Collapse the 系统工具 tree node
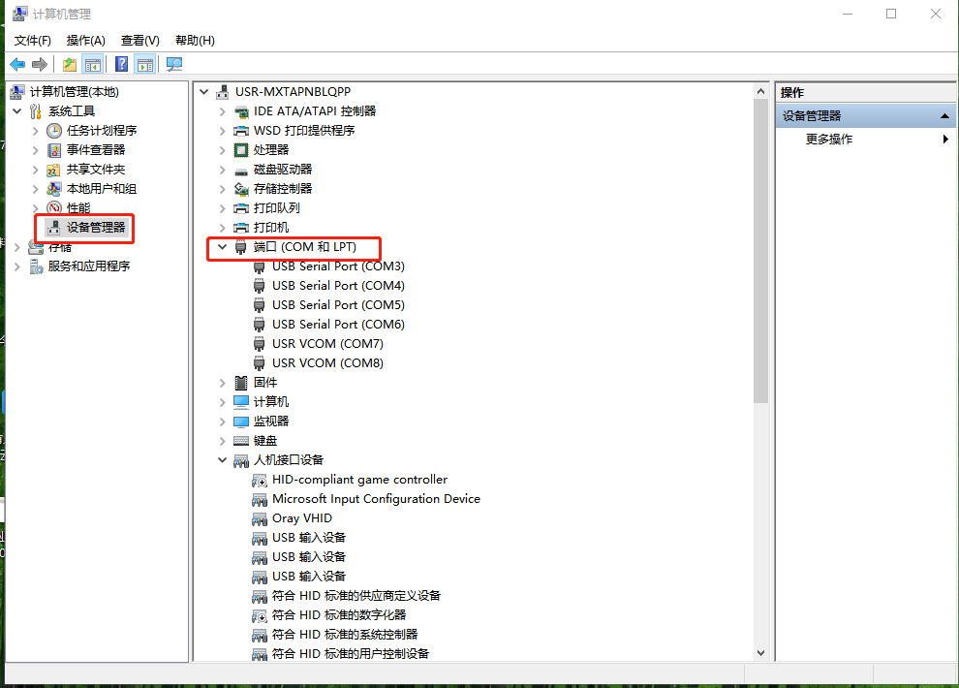959x688 pixels. [x=17, y=111]
